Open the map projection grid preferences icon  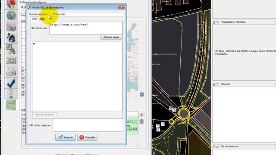pyautogui.click(x=11, y=27)
